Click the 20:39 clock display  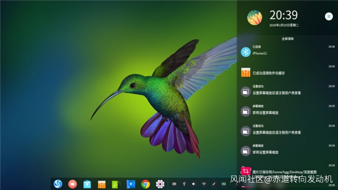pyautogui.click(x=284, y=15)
